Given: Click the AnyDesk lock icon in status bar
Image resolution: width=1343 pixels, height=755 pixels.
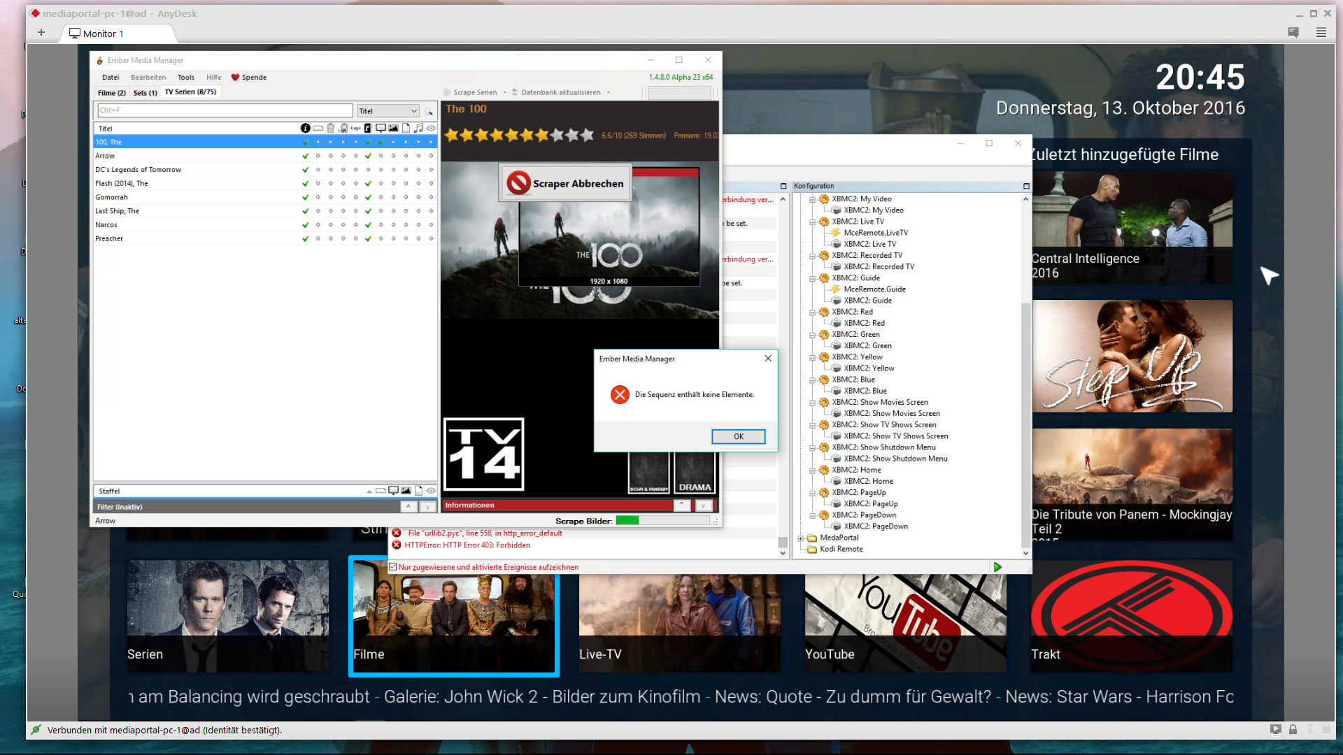Looking at the screenshot, I should click(1293, 729).
